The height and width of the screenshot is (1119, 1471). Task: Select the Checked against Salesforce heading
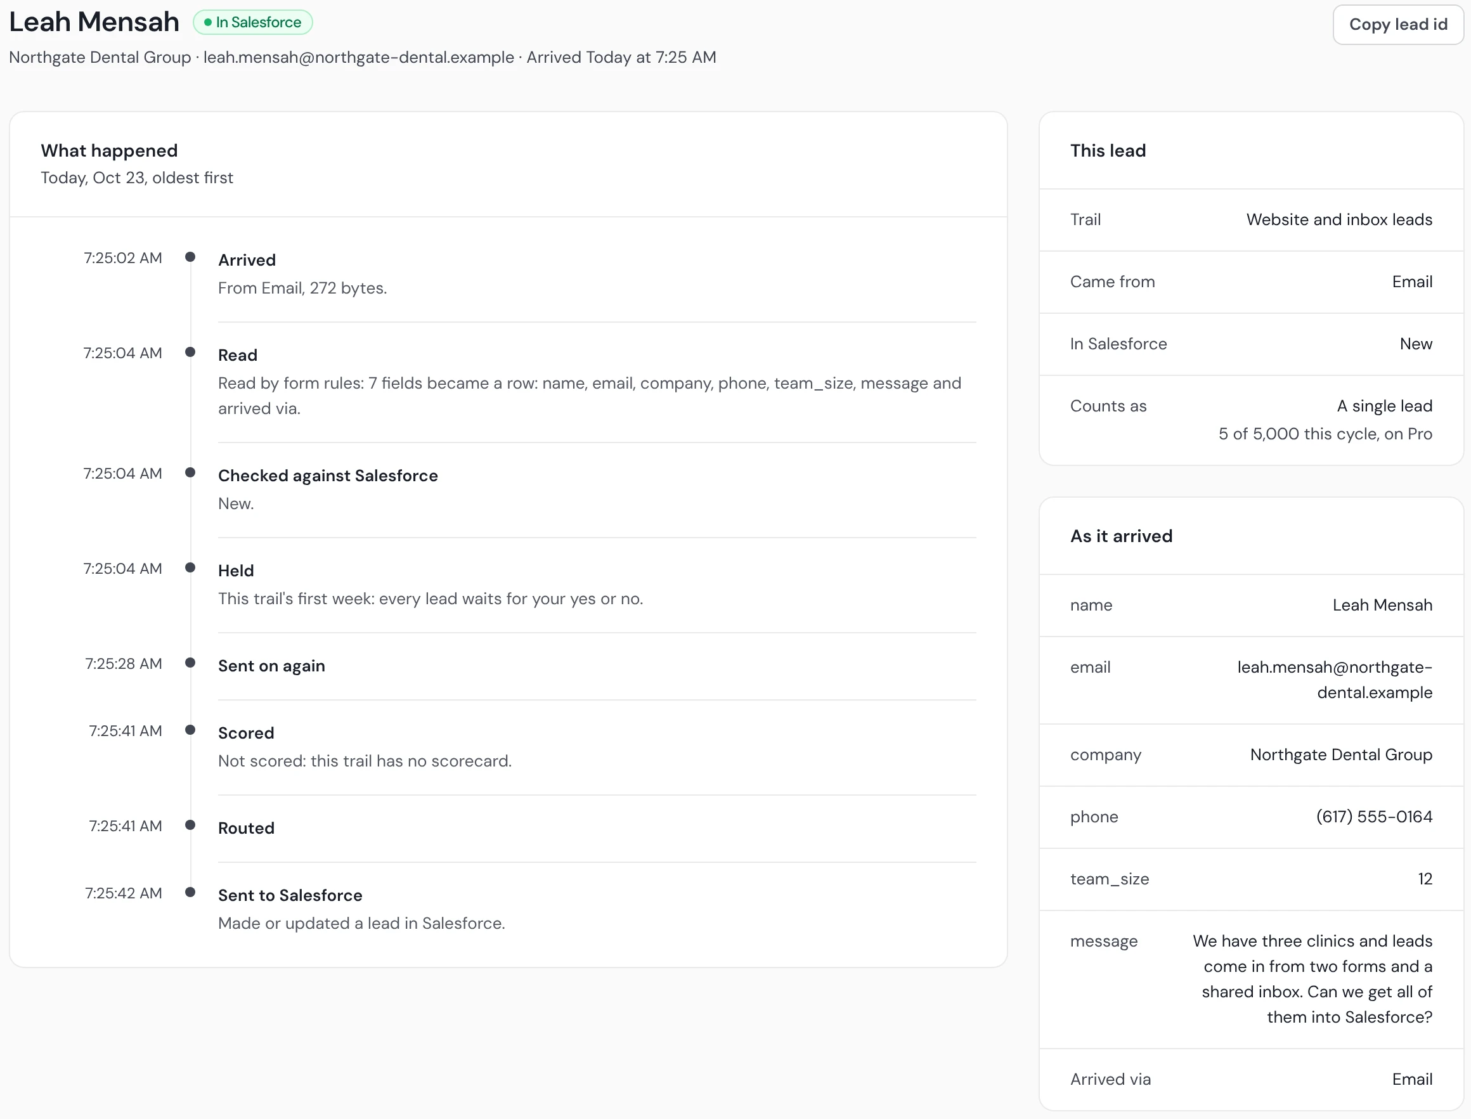pyautogui.click(x=328, y=475)
